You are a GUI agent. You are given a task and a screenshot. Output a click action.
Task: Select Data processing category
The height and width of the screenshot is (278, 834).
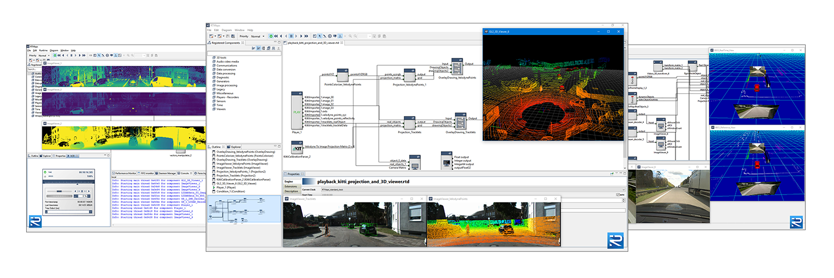224,73
